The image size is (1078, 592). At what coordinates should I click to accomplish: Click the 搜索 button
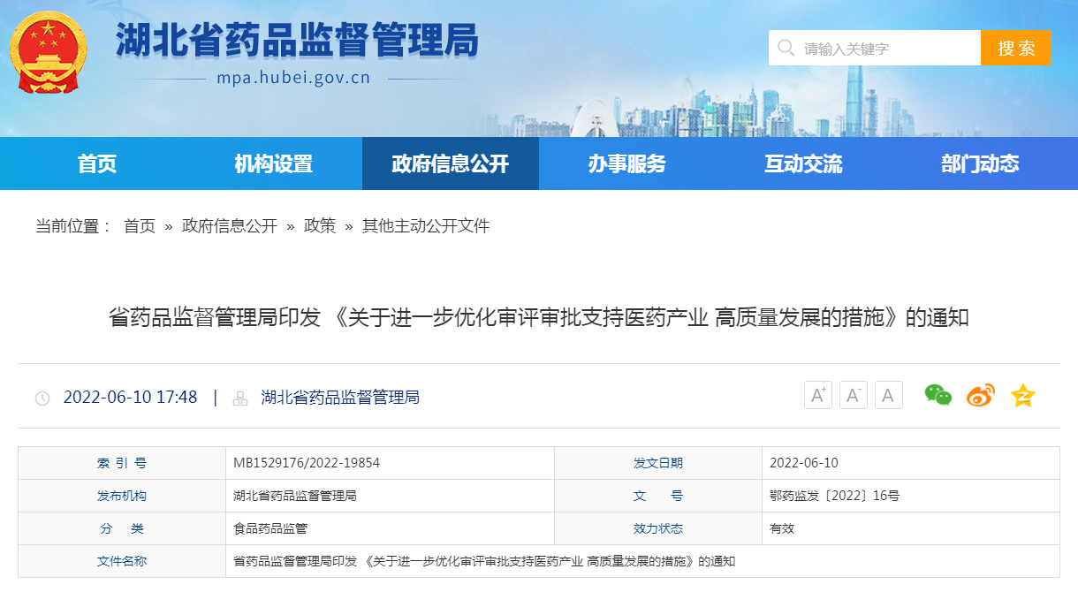[1015, 48]
